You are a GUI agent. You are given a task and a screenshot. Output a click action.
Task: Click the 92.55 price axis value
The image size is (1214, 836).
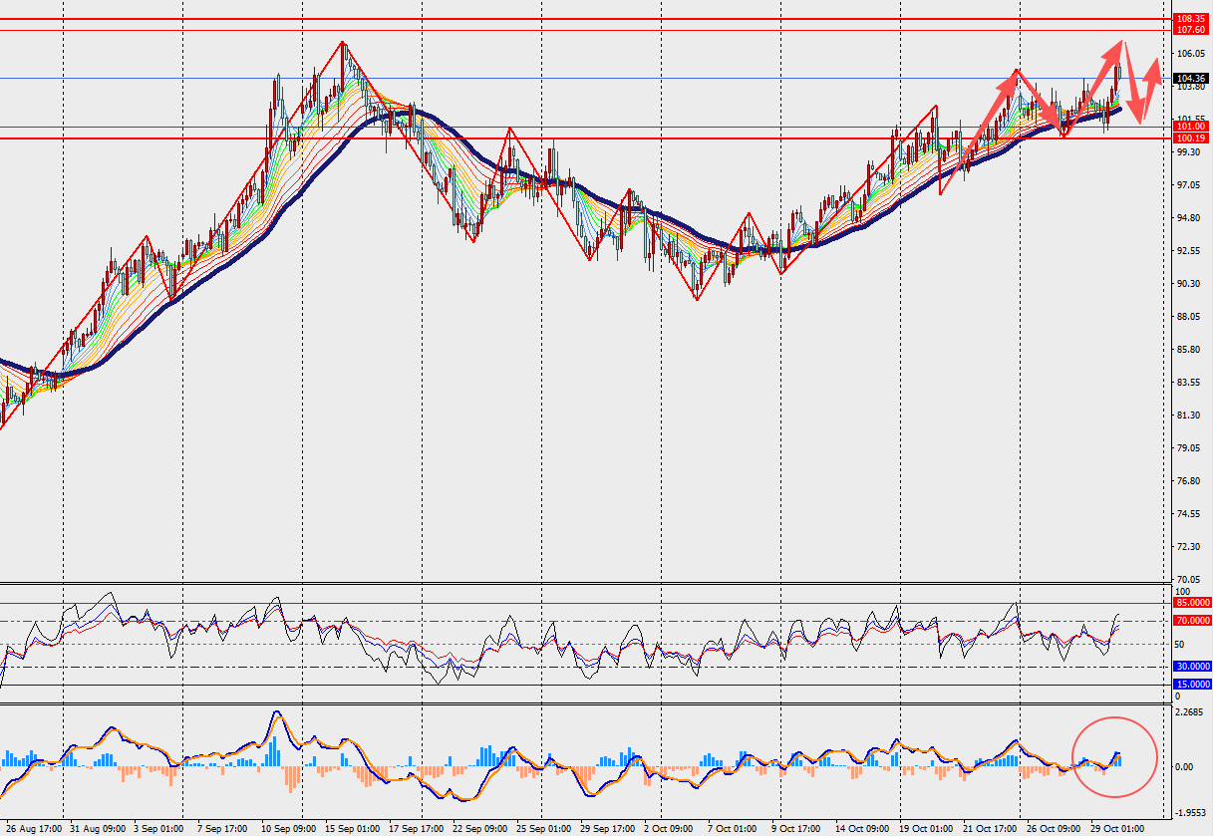1187,251
